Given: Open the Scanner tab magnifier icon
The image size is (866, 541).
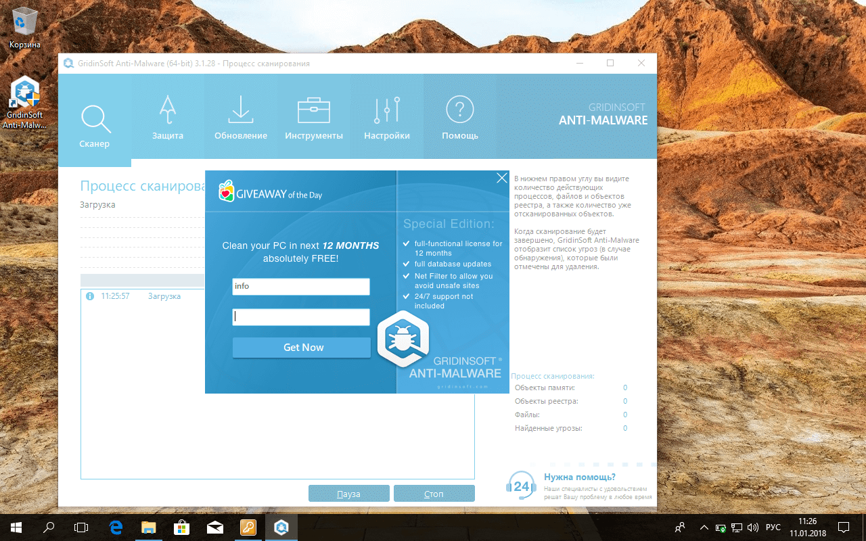Looking at the screenshot, I should click(95, 119).
